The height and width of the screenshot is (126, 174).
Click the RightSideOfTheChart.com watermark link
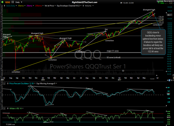[x=85, y=2]
